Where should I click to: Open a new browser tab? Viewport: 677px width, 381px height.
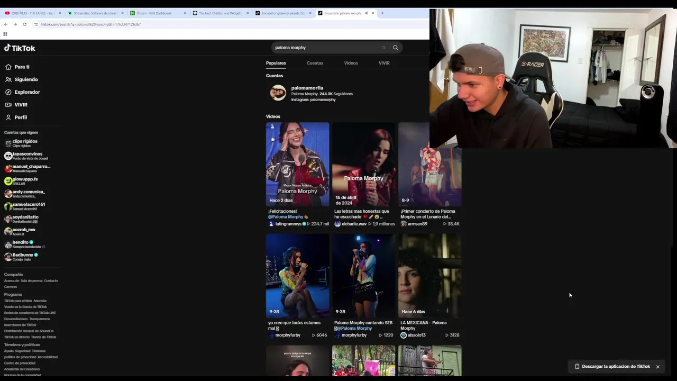[x=382, y=13]
